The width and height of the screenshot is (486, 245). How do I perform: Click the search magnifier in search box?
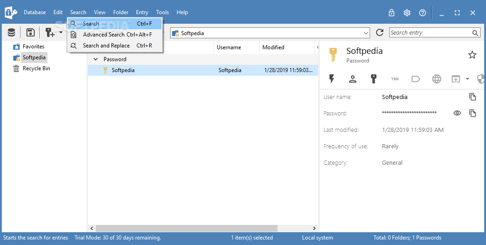coord(475,33)
